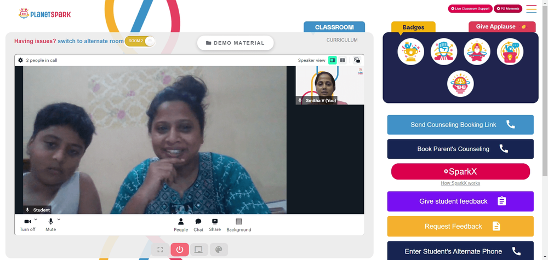
Task: Click the PlanetSpark logo
Action: click(45, 14)
